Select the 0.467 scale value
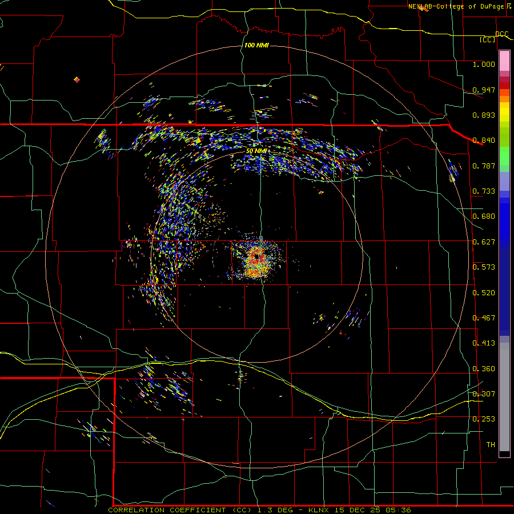This screenshot has width=514, height=514. [x=484, y=318]
